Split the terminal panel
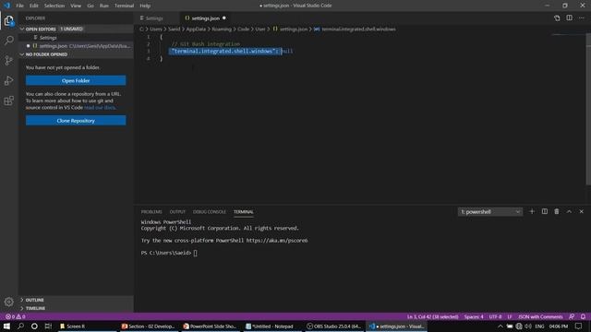 544,211
